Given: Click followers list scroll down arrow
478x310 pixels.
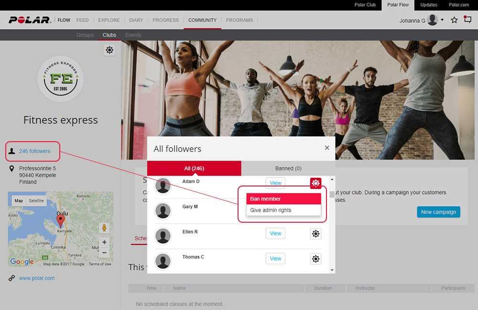Looking at the screenshot, I should 332,270.
